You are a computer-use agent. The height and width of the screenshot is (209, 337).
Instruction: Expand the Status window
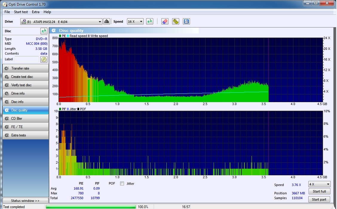point(25,201)
